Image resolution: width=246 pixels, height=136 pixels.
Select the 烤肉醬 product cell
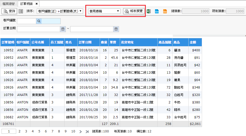[x=180, y=58]
